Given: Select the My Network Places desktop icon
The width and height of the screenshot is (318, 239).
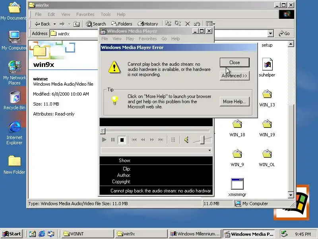Looking at the screenshot, I should tap(14, 73).
